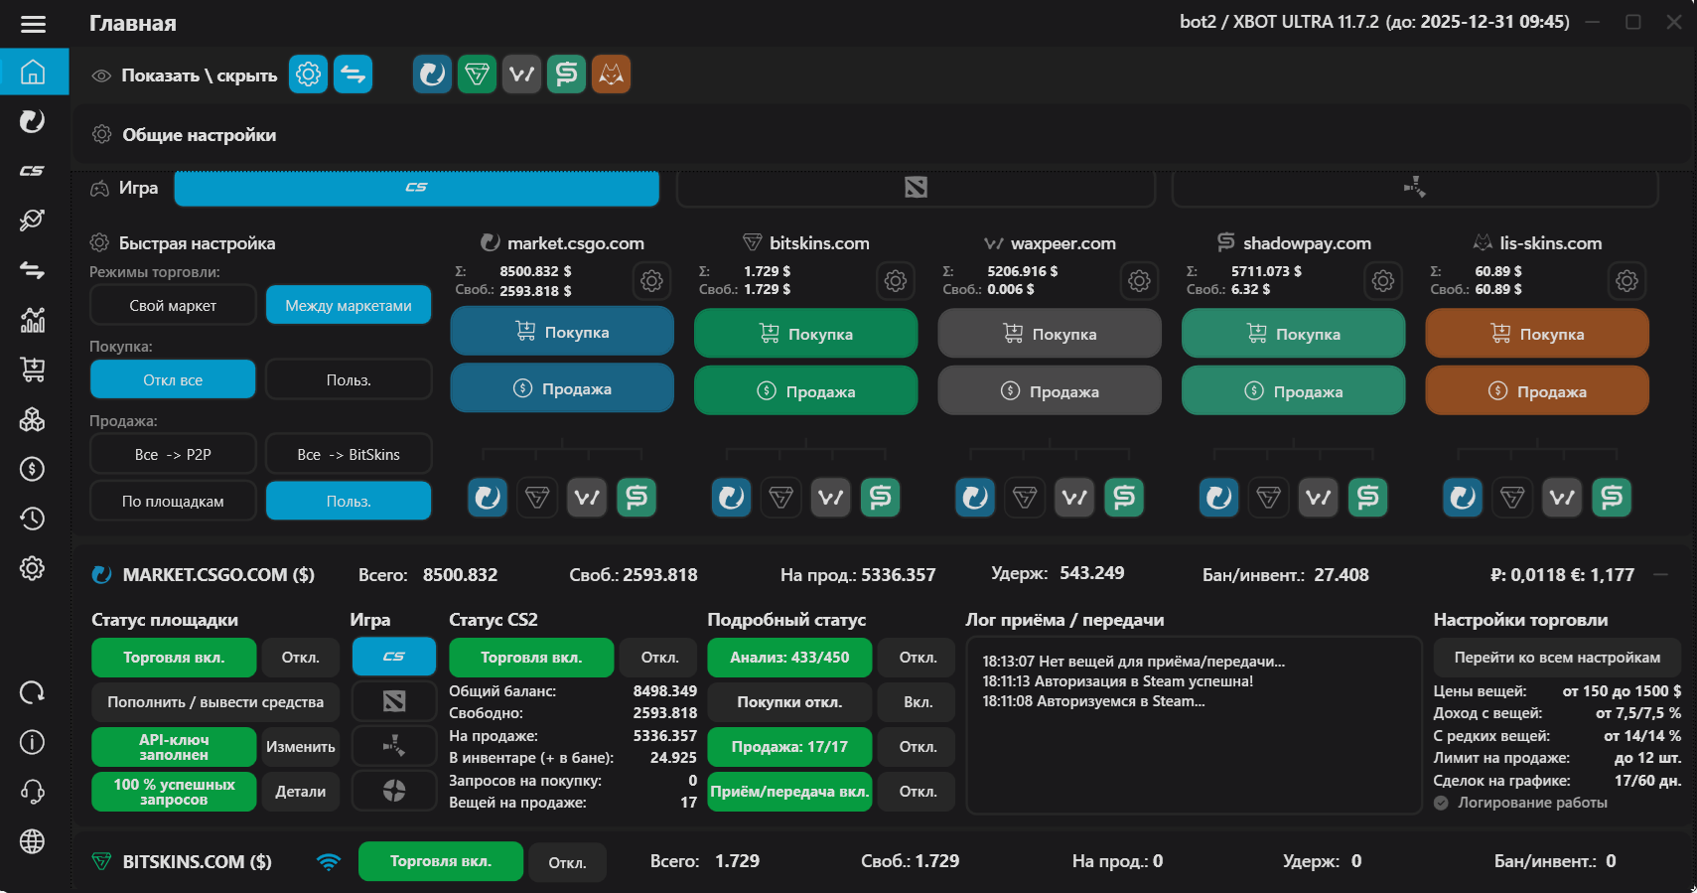This screenshot has width=1697, height=893.
Task: Open the history clock icon in the sidebar
Action: (x=33, y=519)
